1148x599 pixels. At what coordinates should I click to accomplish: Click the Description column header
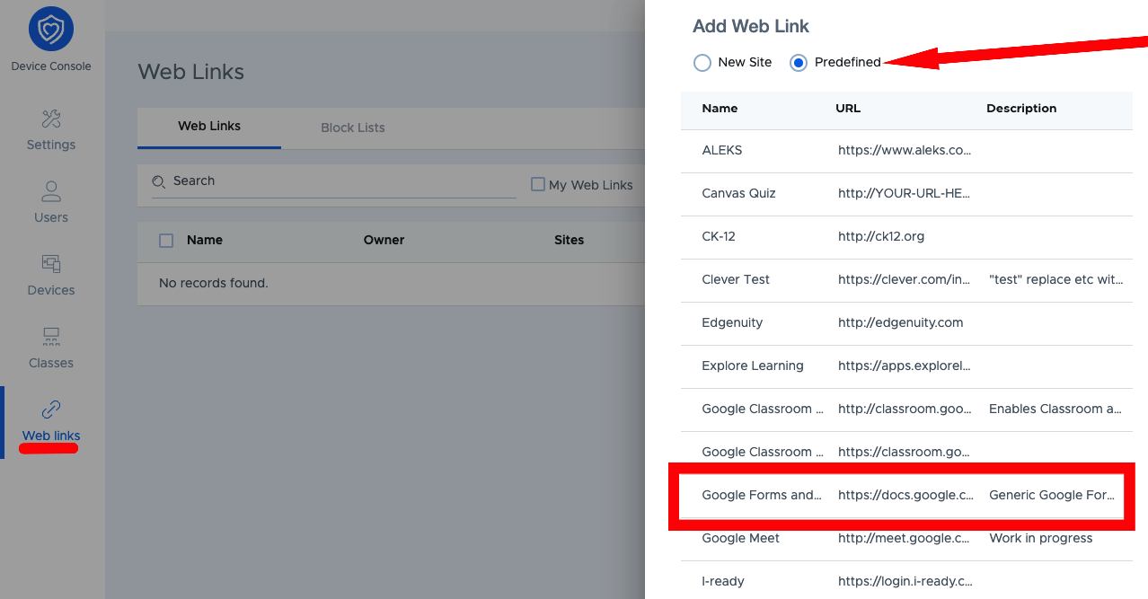click(1021, 108)
